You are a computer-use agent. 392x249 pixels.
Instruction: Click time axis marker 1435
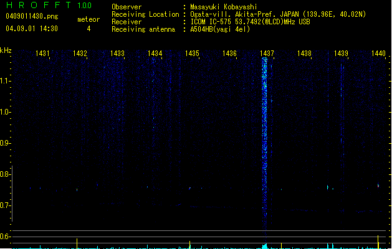pos(192,54)
